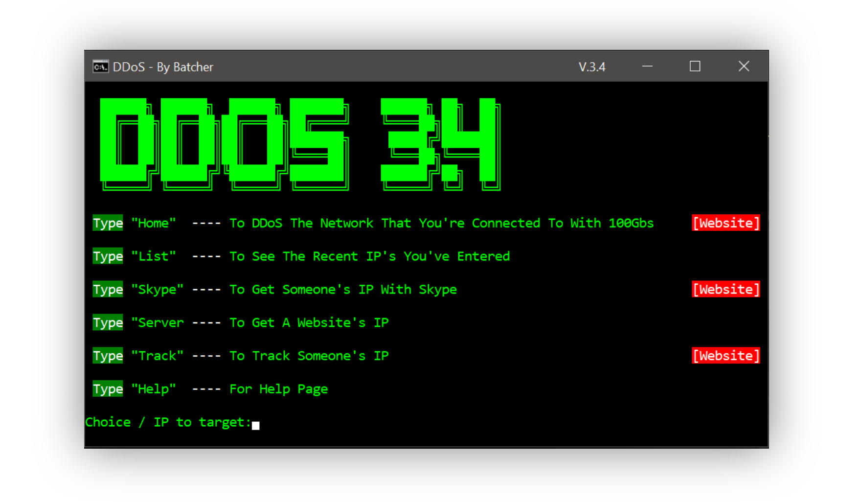
Task: Choose the "Server" command text
Action: tap(158, 323)
